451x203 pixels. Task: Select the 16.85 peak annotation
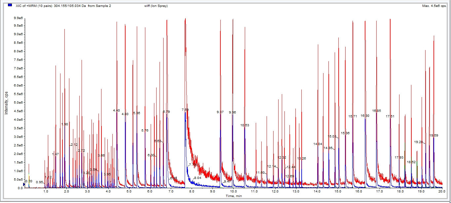click(376, 111)
